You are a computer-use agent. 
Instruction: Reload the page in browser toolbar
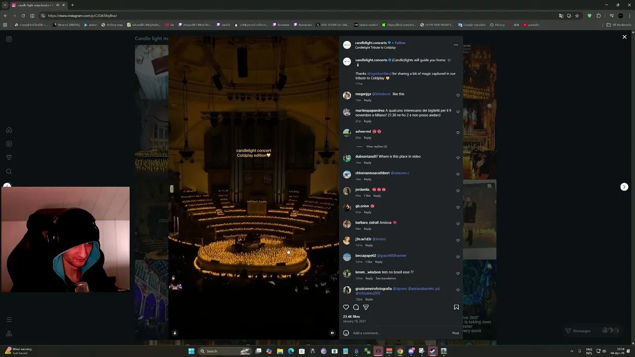click(x=23, y=15)
